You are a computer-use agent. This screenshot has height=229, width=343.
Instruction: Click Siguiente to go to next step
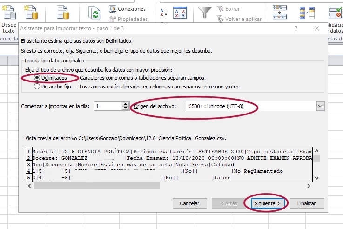[x=268, y=204]
